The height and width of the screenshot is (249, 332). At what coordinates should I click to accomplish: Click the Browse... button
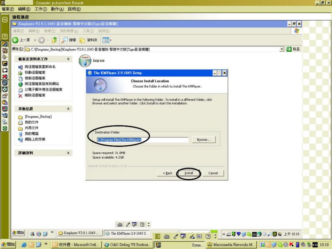pyautogui.click(x=204, y=140)
